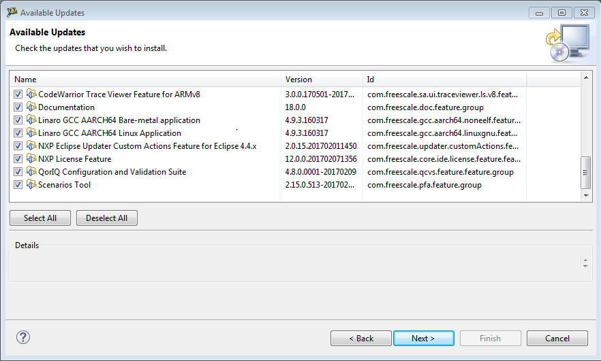The width and height of the screenshot is (601, 361).
Task: Select Id com.freescale.qcvs.feature.feature.group
Action: [440, 172]
